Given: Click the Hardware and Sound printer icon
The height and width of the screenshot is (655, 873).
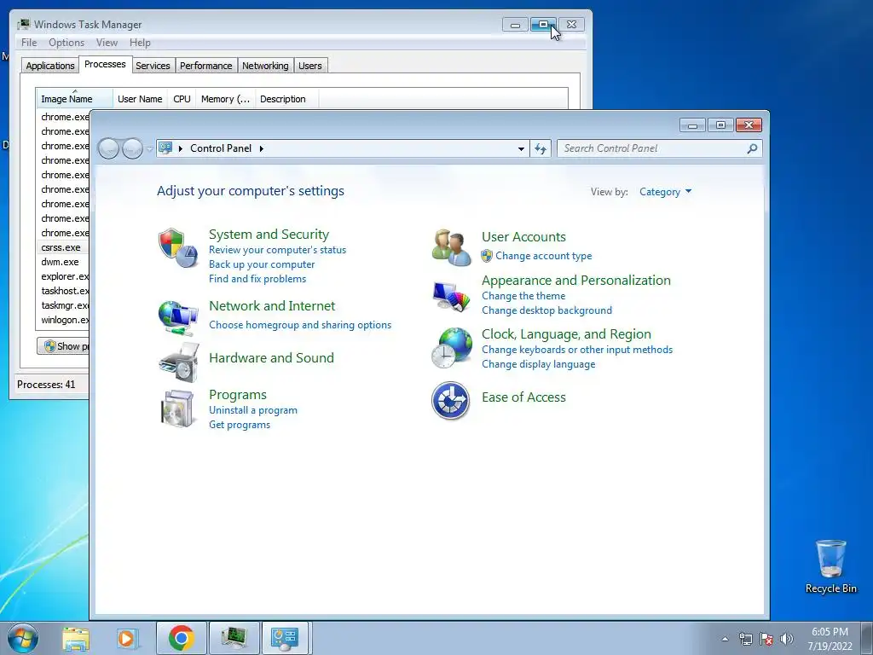Looking at the screenshot, I should 179,362.
